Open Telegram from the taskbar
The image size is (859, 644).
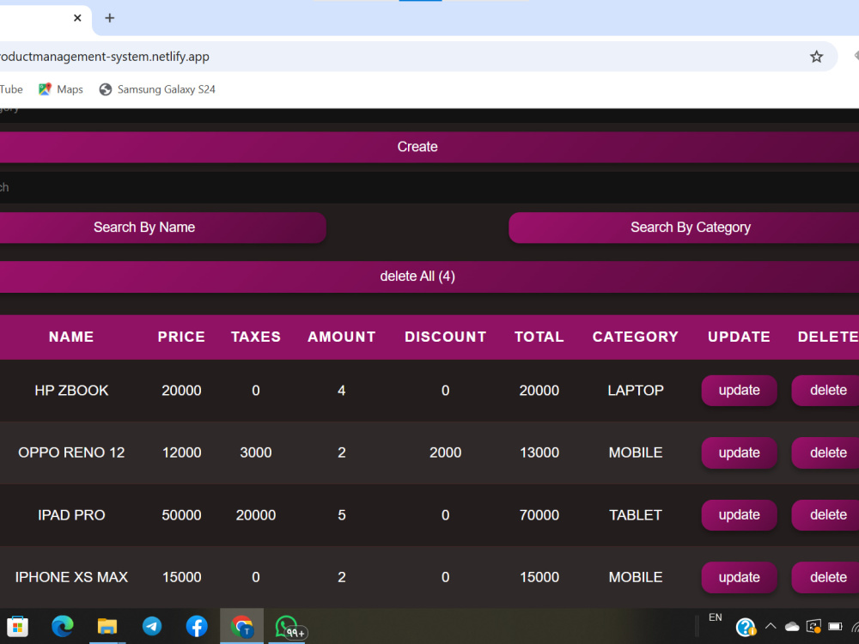152,627
